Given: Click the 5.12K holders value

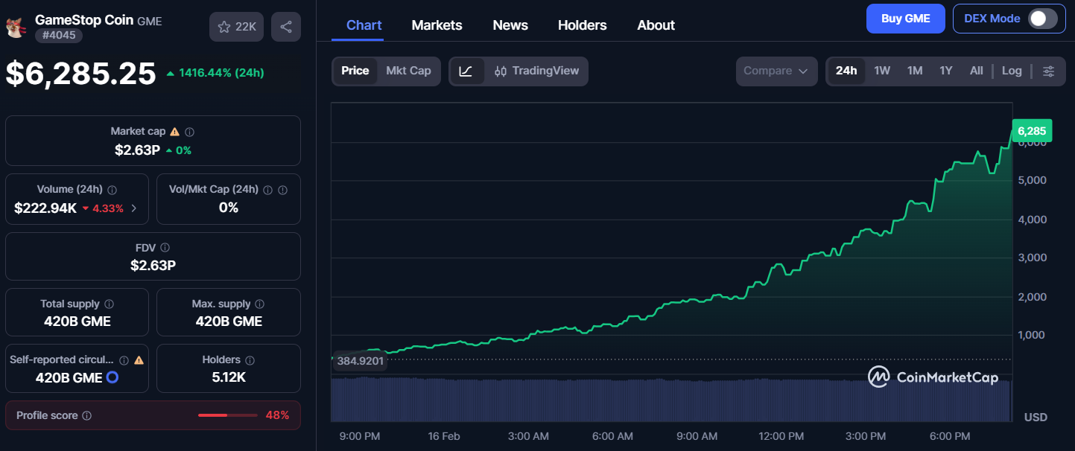Looking at the screenshot, I should (x=229, y=377).
